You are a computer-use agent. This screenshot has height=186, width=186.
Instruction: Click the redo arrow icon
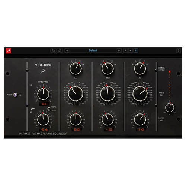[x=60, y=51]
